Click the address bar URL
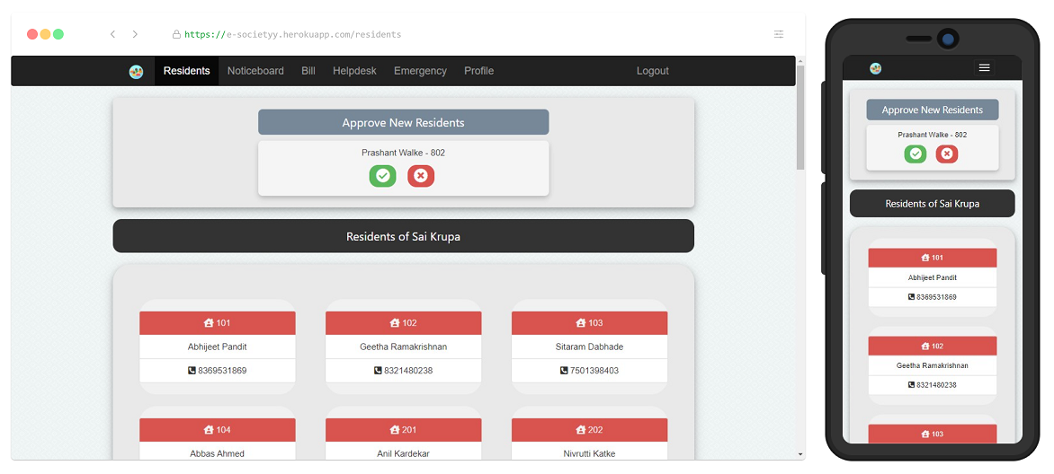The image size is (1054, 474). tap(292, 34)
